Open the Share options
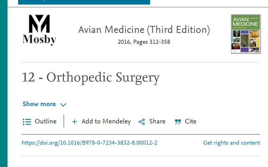The height and width of the screenshot is (167, 268). point(152,121)
